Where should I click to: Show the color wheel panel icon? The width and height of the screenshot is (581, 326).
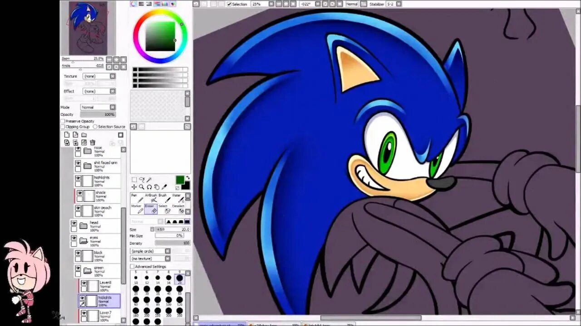pos(134,4)
